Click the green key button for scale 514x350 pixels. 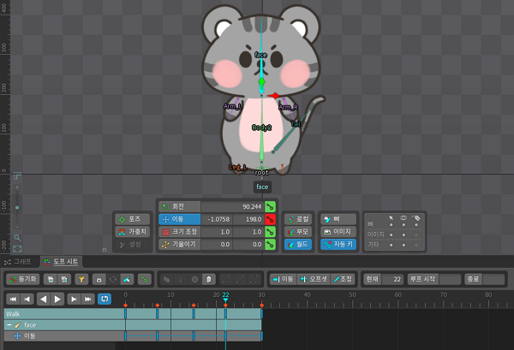pos(270,232)
